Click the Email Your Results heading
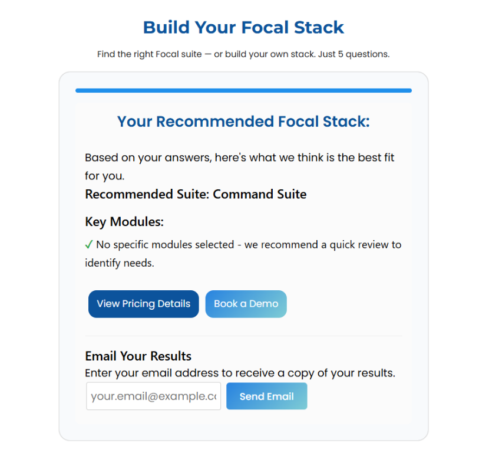489x459 pixels. [x=138, y=356]
